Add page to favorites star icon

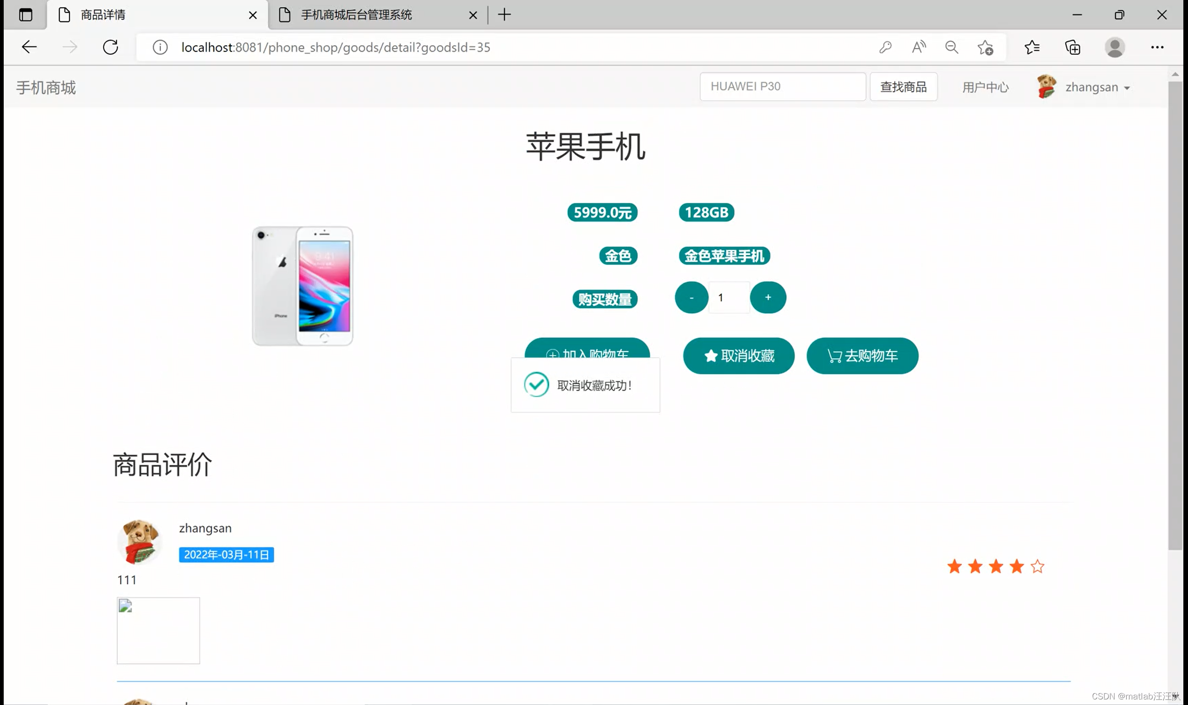pyautogui.click(x=985, y=47)
